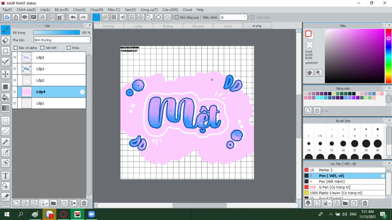
Task: Open the Công cụ(T) menu
Action: point(149,10)
